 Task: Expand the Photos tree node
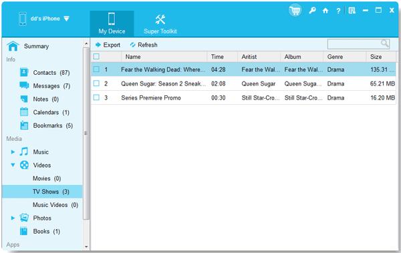(x=13, y=218)
